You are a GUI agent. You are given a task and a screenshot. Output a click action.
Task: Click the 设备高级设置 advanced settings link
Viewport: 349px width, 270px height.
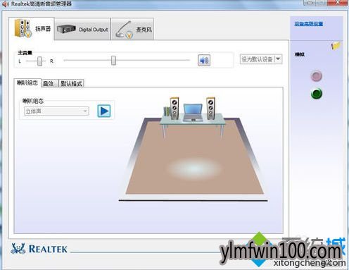tap(309, 24)
